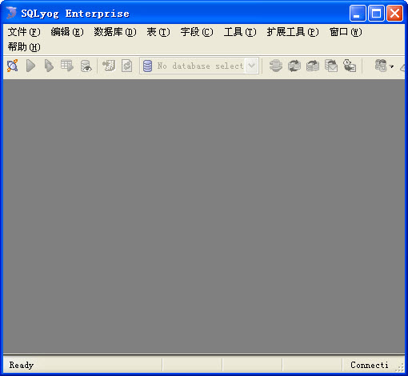Click the scheduled backup clock icon
This screenshot has height=376, width=408.
click(350, 66)
